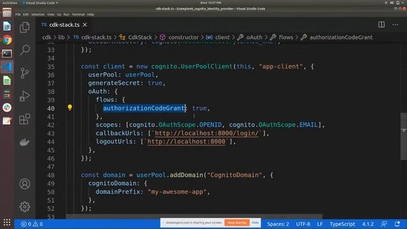Open the Selection menu
The image size is (407, 229).
(x=38, y=15)
